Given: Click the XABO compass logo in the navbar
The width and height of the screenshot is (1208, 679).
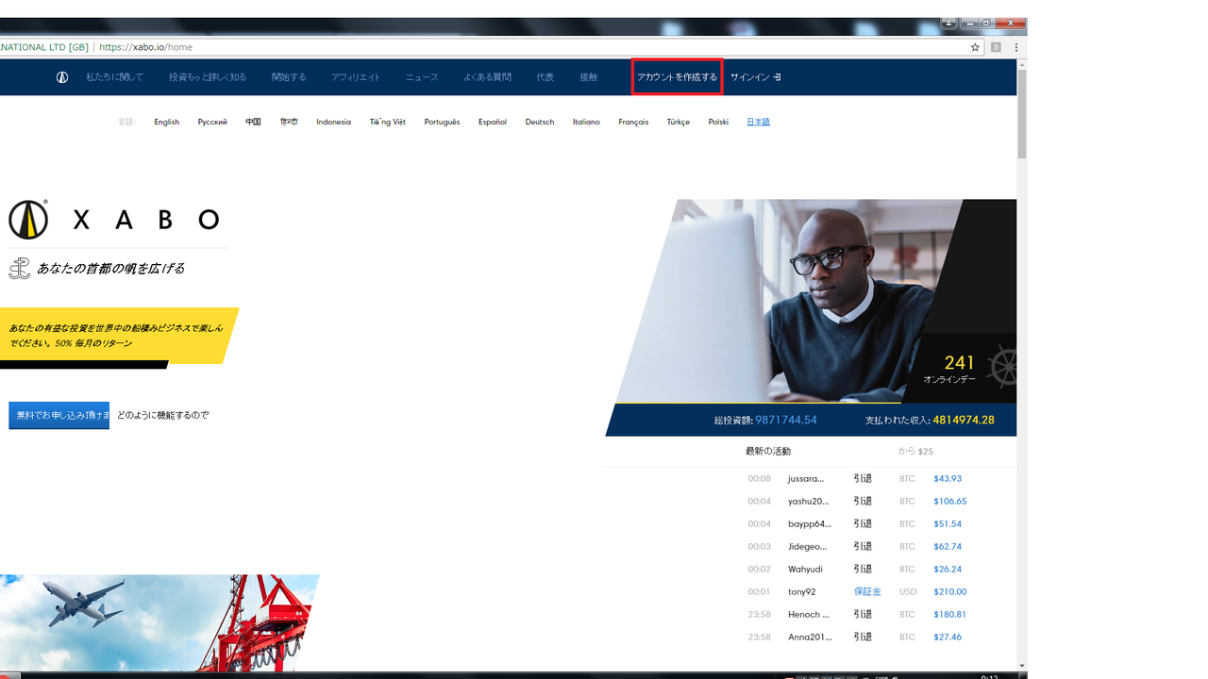Looking at the screenshot, I should click(x=62, y=77).
